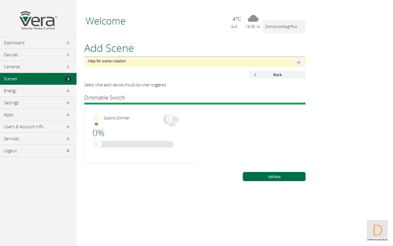Click the Scenes circular arrow icon
Screen dimensions: 393x246
pyautogui.click(x=68, y=79)
